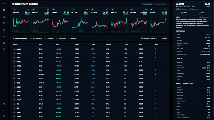Open the hamburger menu in sidebar
The image size is (214, 120).
click(4, 4)
